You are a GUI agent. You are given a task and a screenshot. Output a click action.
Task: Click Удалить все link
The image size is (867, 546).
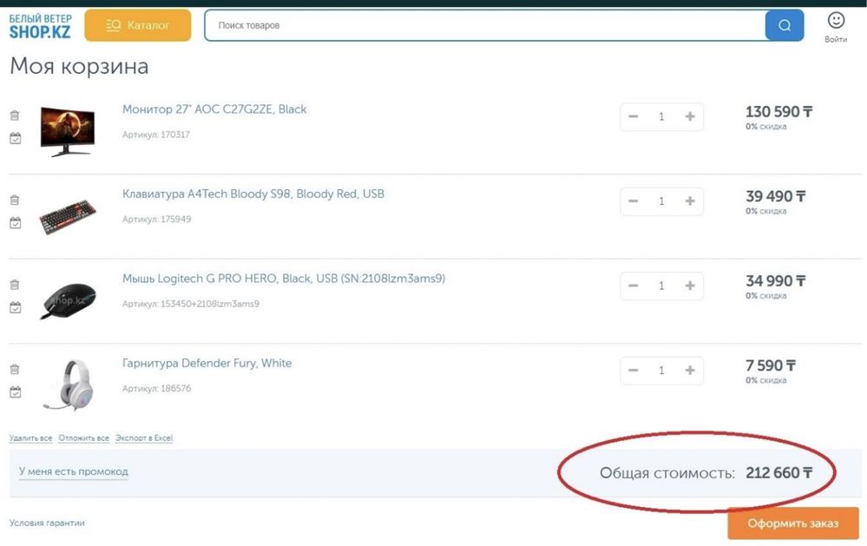click(30, 437)
